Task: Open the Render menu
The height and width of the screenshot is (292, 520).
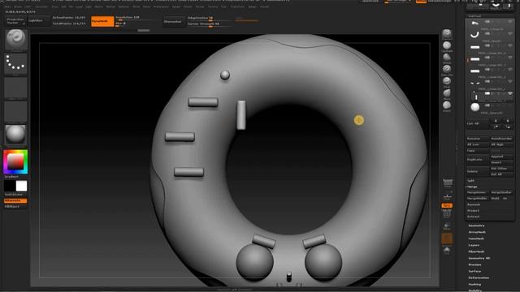Action: [176, 6]
